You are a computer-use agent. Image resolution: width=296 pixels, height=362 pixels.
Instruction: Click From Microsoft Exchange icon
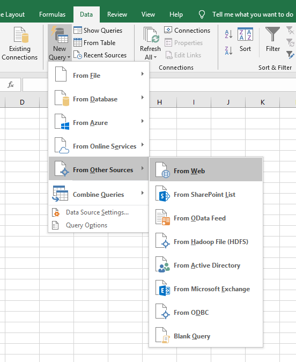click(162, 288)
